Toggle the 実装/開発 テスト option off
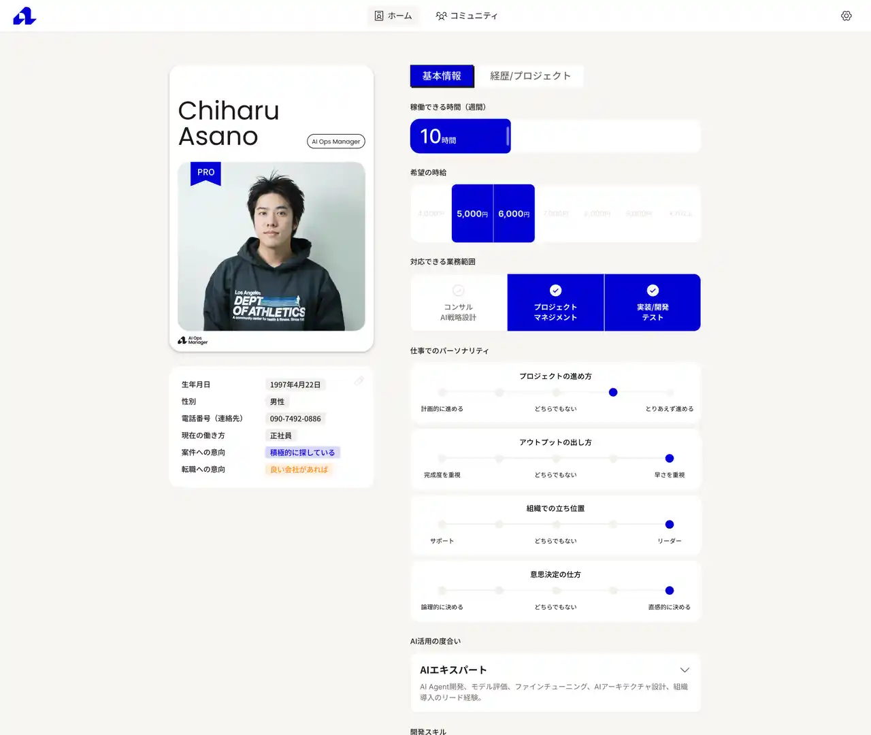Viewport: 871px width, 735px height. [652, 303]
